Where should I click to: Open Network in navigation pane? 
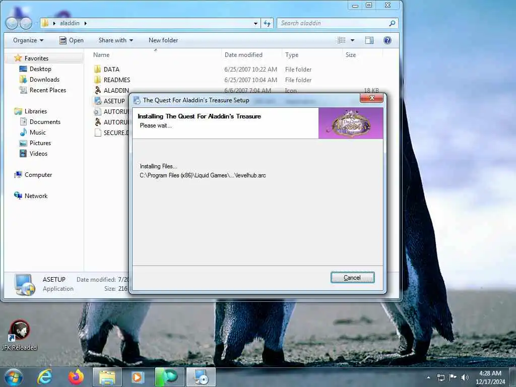click(36, 196)
